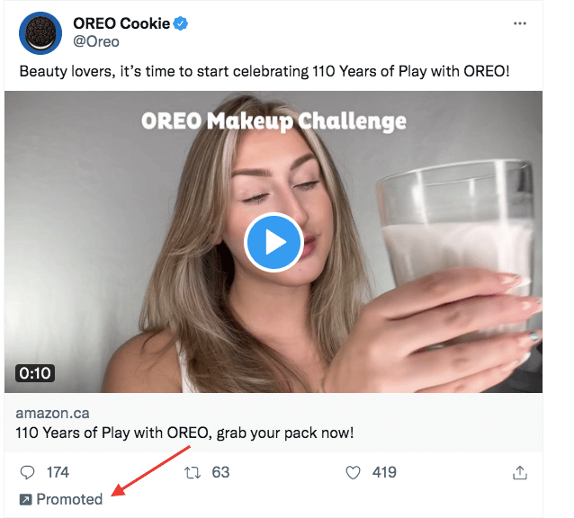Play the OREO Makeup Challenge video
Viewport: 574px width, 518px height.
pyautogui.click(x=274, y=242)
